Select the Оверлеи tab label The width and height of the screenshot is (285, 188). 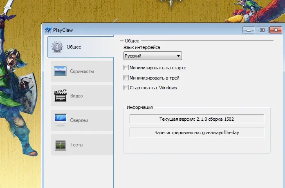79,120
